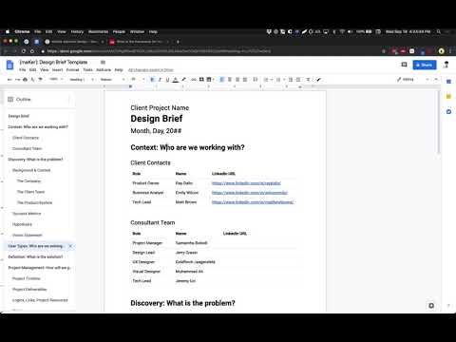Open the text color picker
Screen dimensions: 456x342
click(x=176, y=80)
